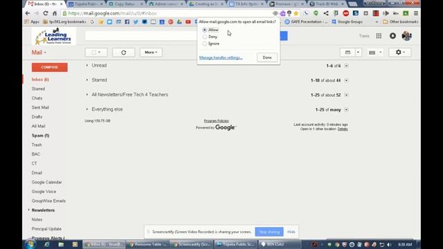Collapse the Everything else section
Screen dimensions: 443x249
click(87, 109)
